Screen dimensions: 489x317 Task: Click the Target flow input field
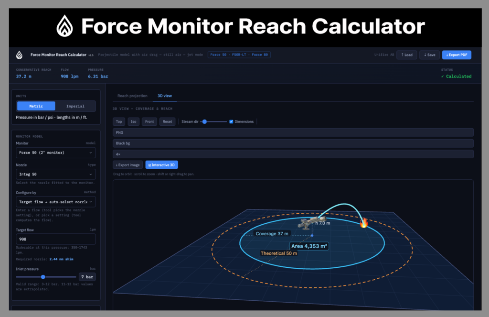click(56, 239)
